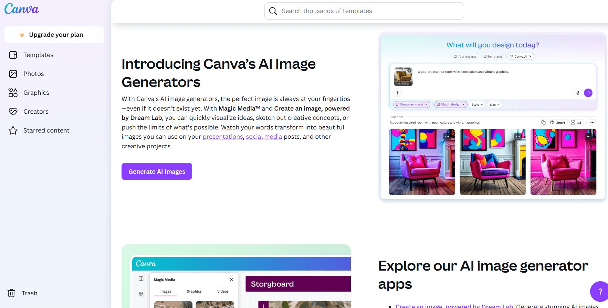Open the three-dot more options in results header

[x=592, y=123]
